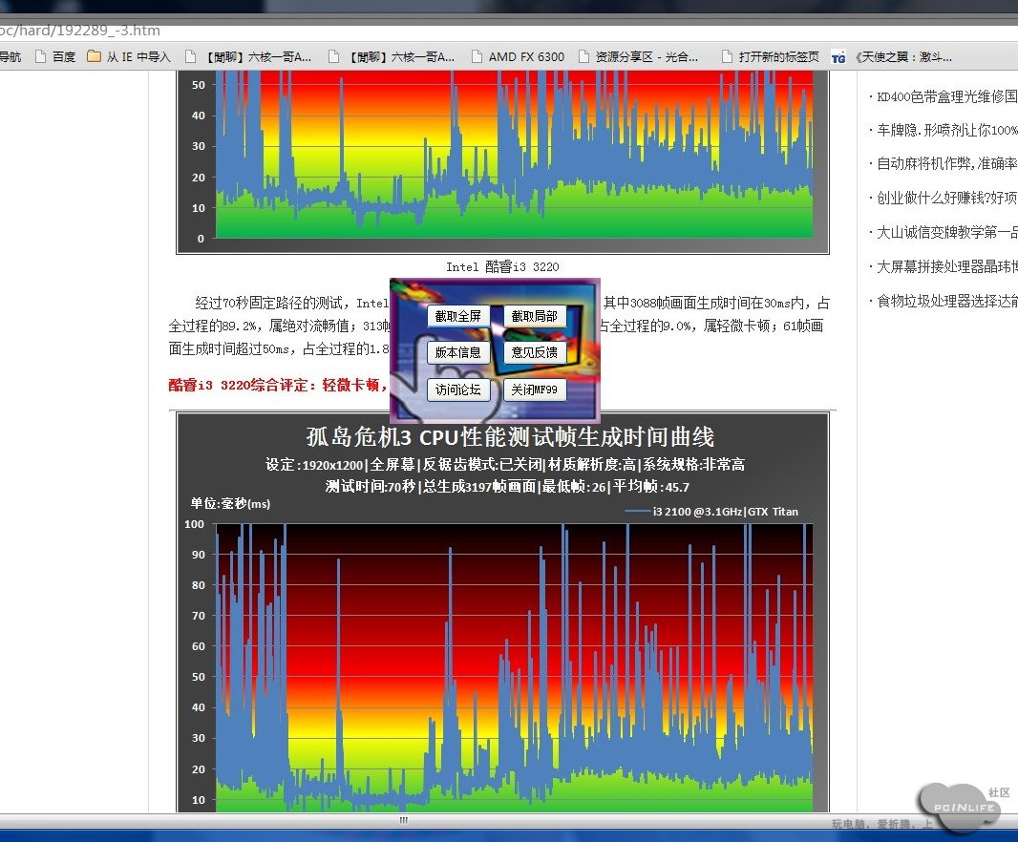Click the settings line 设定:1920x1200|全屏幕

[504, 464]
